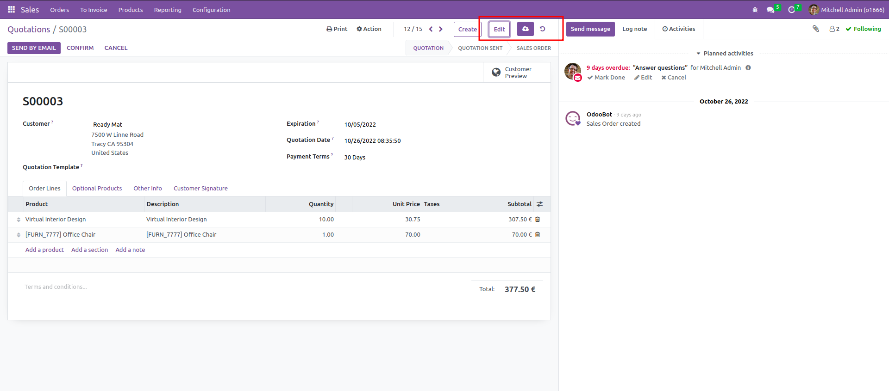Toggle the Following subscription status
The image size is (889, 391).
(863, 29)
